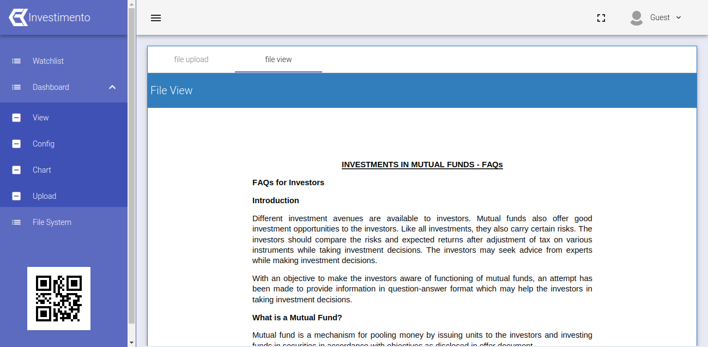The image size is (708, 347).
Task: Click the minus icon beside Config
Action: coord(16,144)
